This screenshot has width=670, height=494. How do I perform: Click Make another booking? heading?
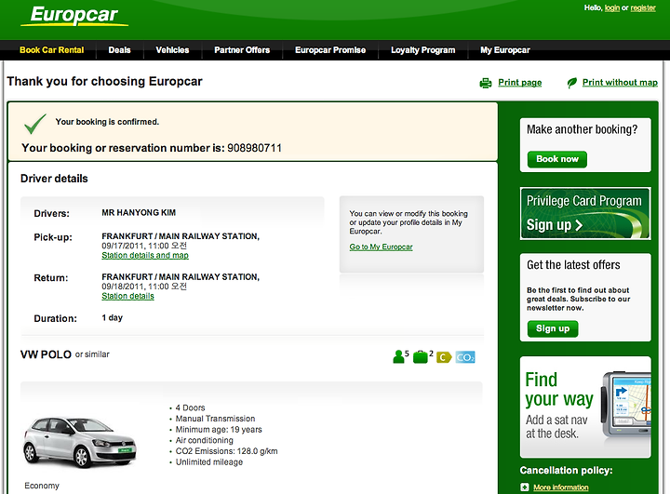pos(582,129)
